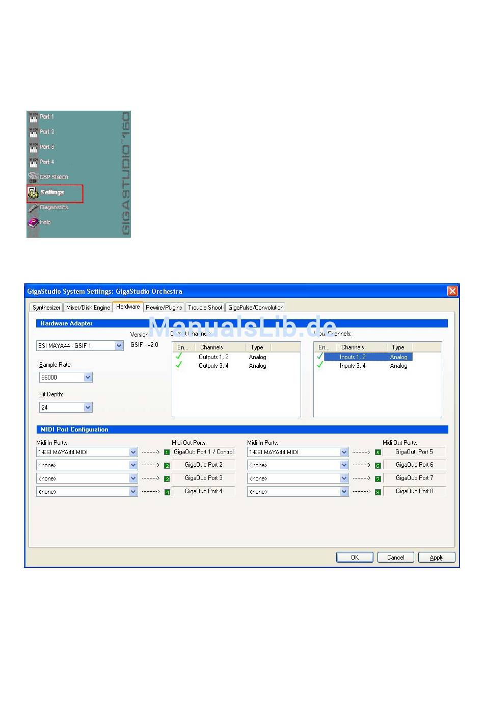Open the ESI MAYA44 - GSIF 1 adapter dropdown
The image size is (484, 708).
(119, 345)
